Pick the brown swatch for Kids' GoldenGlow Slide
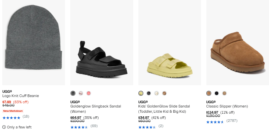269x132 pixels. (x=164, y=93)
